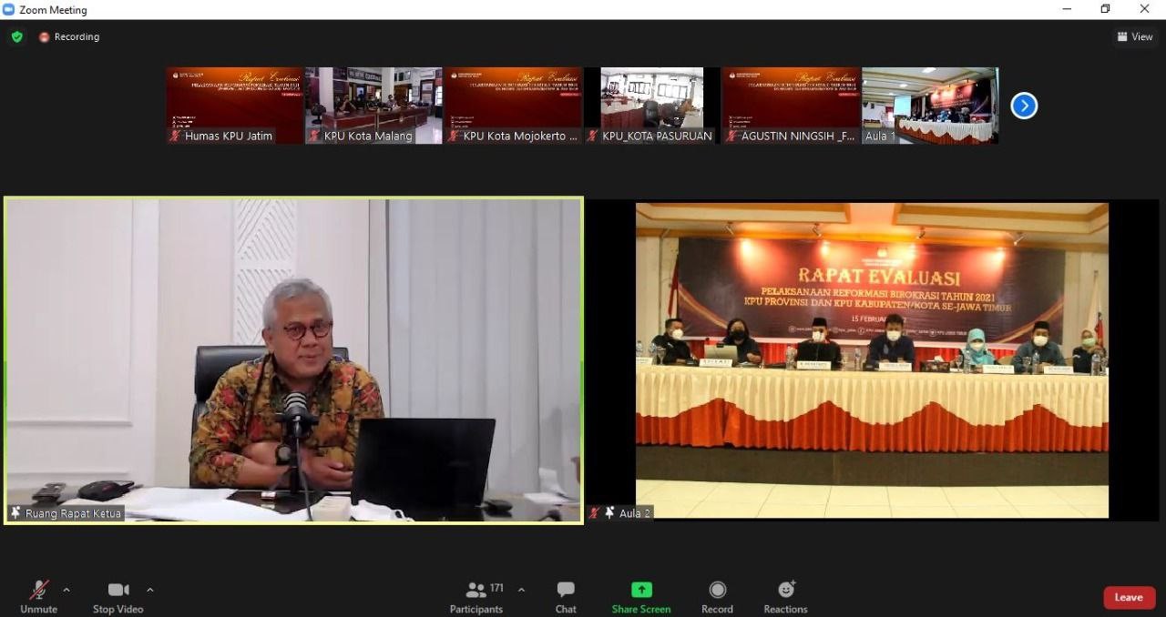Open the View layout menu
Image resolution: width=1166 pixels, height=617 pixels.
click(x=1135, y=36)
